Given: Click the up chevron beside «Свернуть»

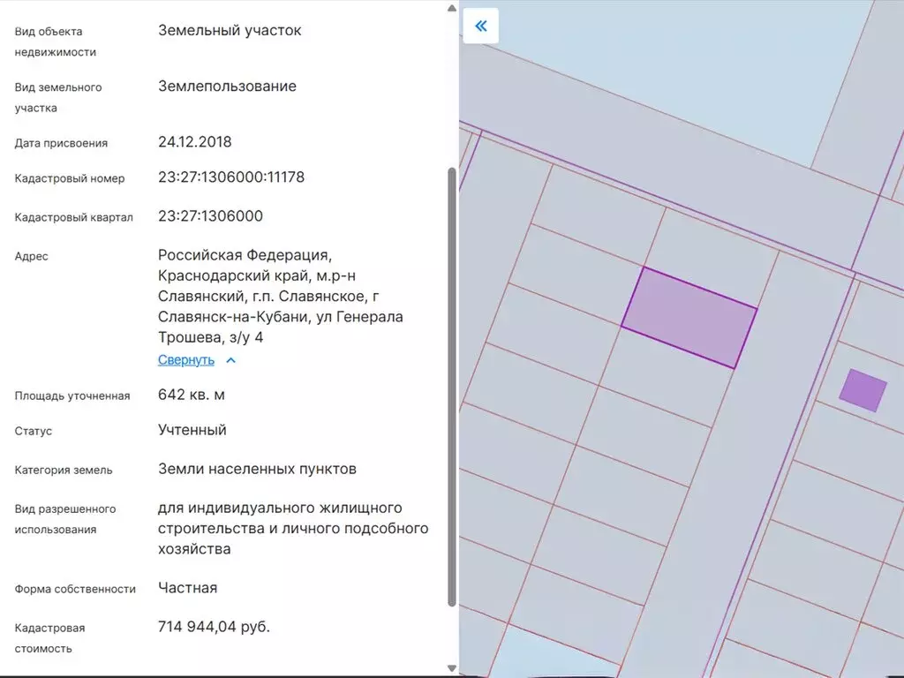Looking at the screenshot, I should tap(230, 360).
